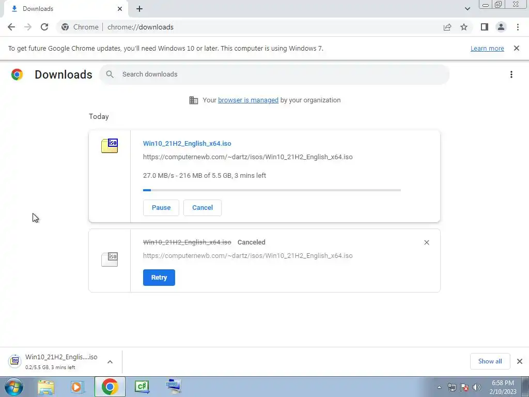The width and height of the screenshot is (529, 397).
Task: Open the Win10_21H2_English_x64.iso file link
Action: click(x=187, y=144)
